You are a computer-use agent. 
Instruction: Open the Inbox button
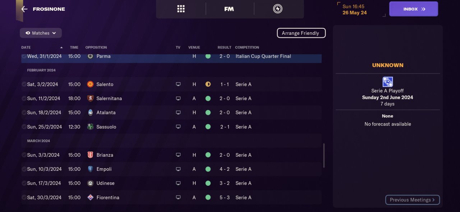413,9
